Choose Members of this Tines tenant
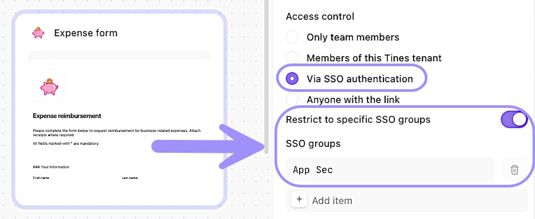This screenshot has width=535, height=219. 292,58
